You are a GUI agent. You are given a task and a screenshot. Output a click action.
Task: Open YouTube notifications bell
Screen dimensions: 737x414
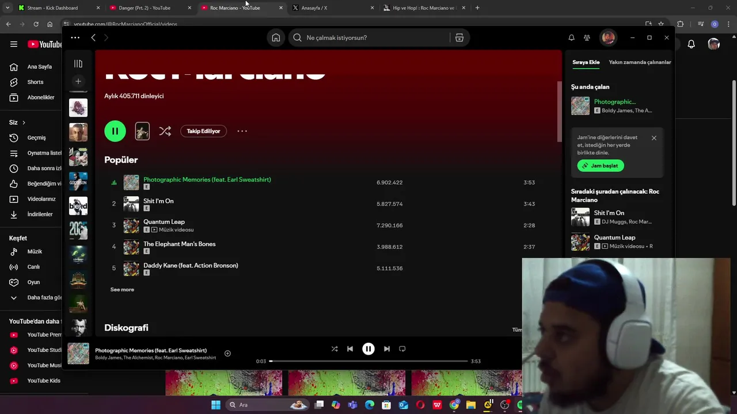691,44
